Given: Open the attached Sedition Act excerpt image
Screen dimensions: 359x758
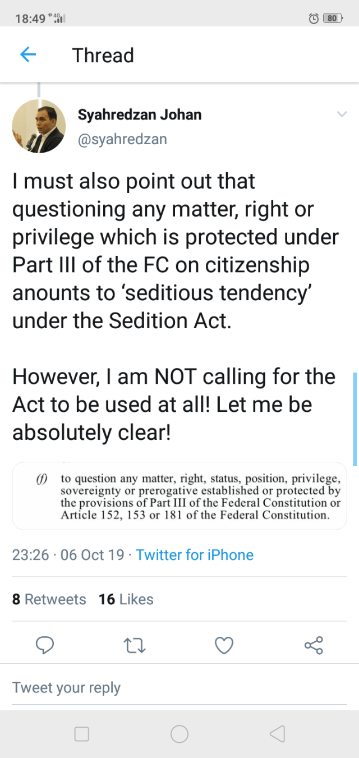Looking at the screenshot, I should [x=179, y=496].
